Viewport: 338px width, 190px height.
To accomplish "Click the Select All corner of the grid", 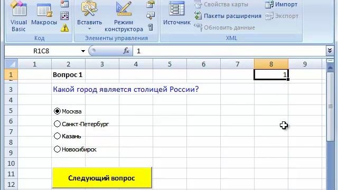I will tap(11, 64).
